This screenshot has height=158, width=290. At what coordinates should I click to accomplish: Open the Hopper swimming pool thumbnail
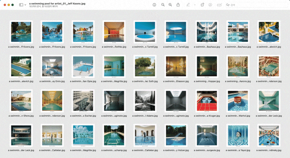(x=207, y=66)
